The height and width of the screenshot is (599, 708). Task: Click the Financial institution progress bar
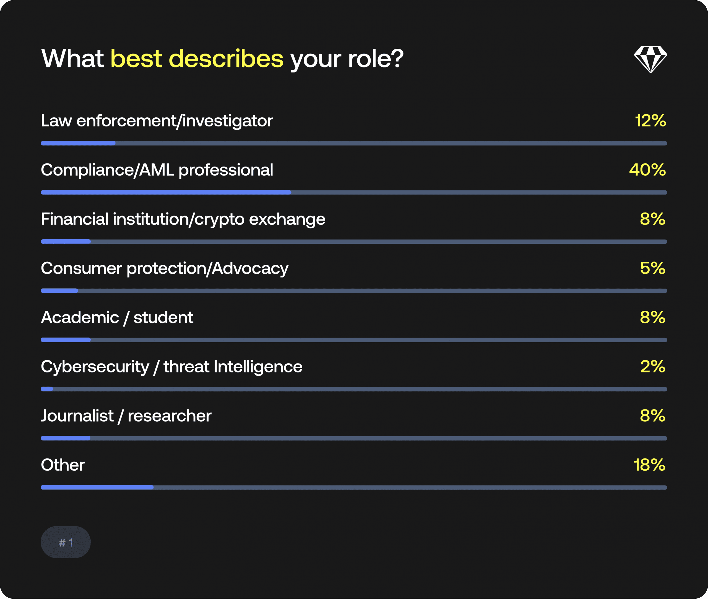[x=354, y=242]
